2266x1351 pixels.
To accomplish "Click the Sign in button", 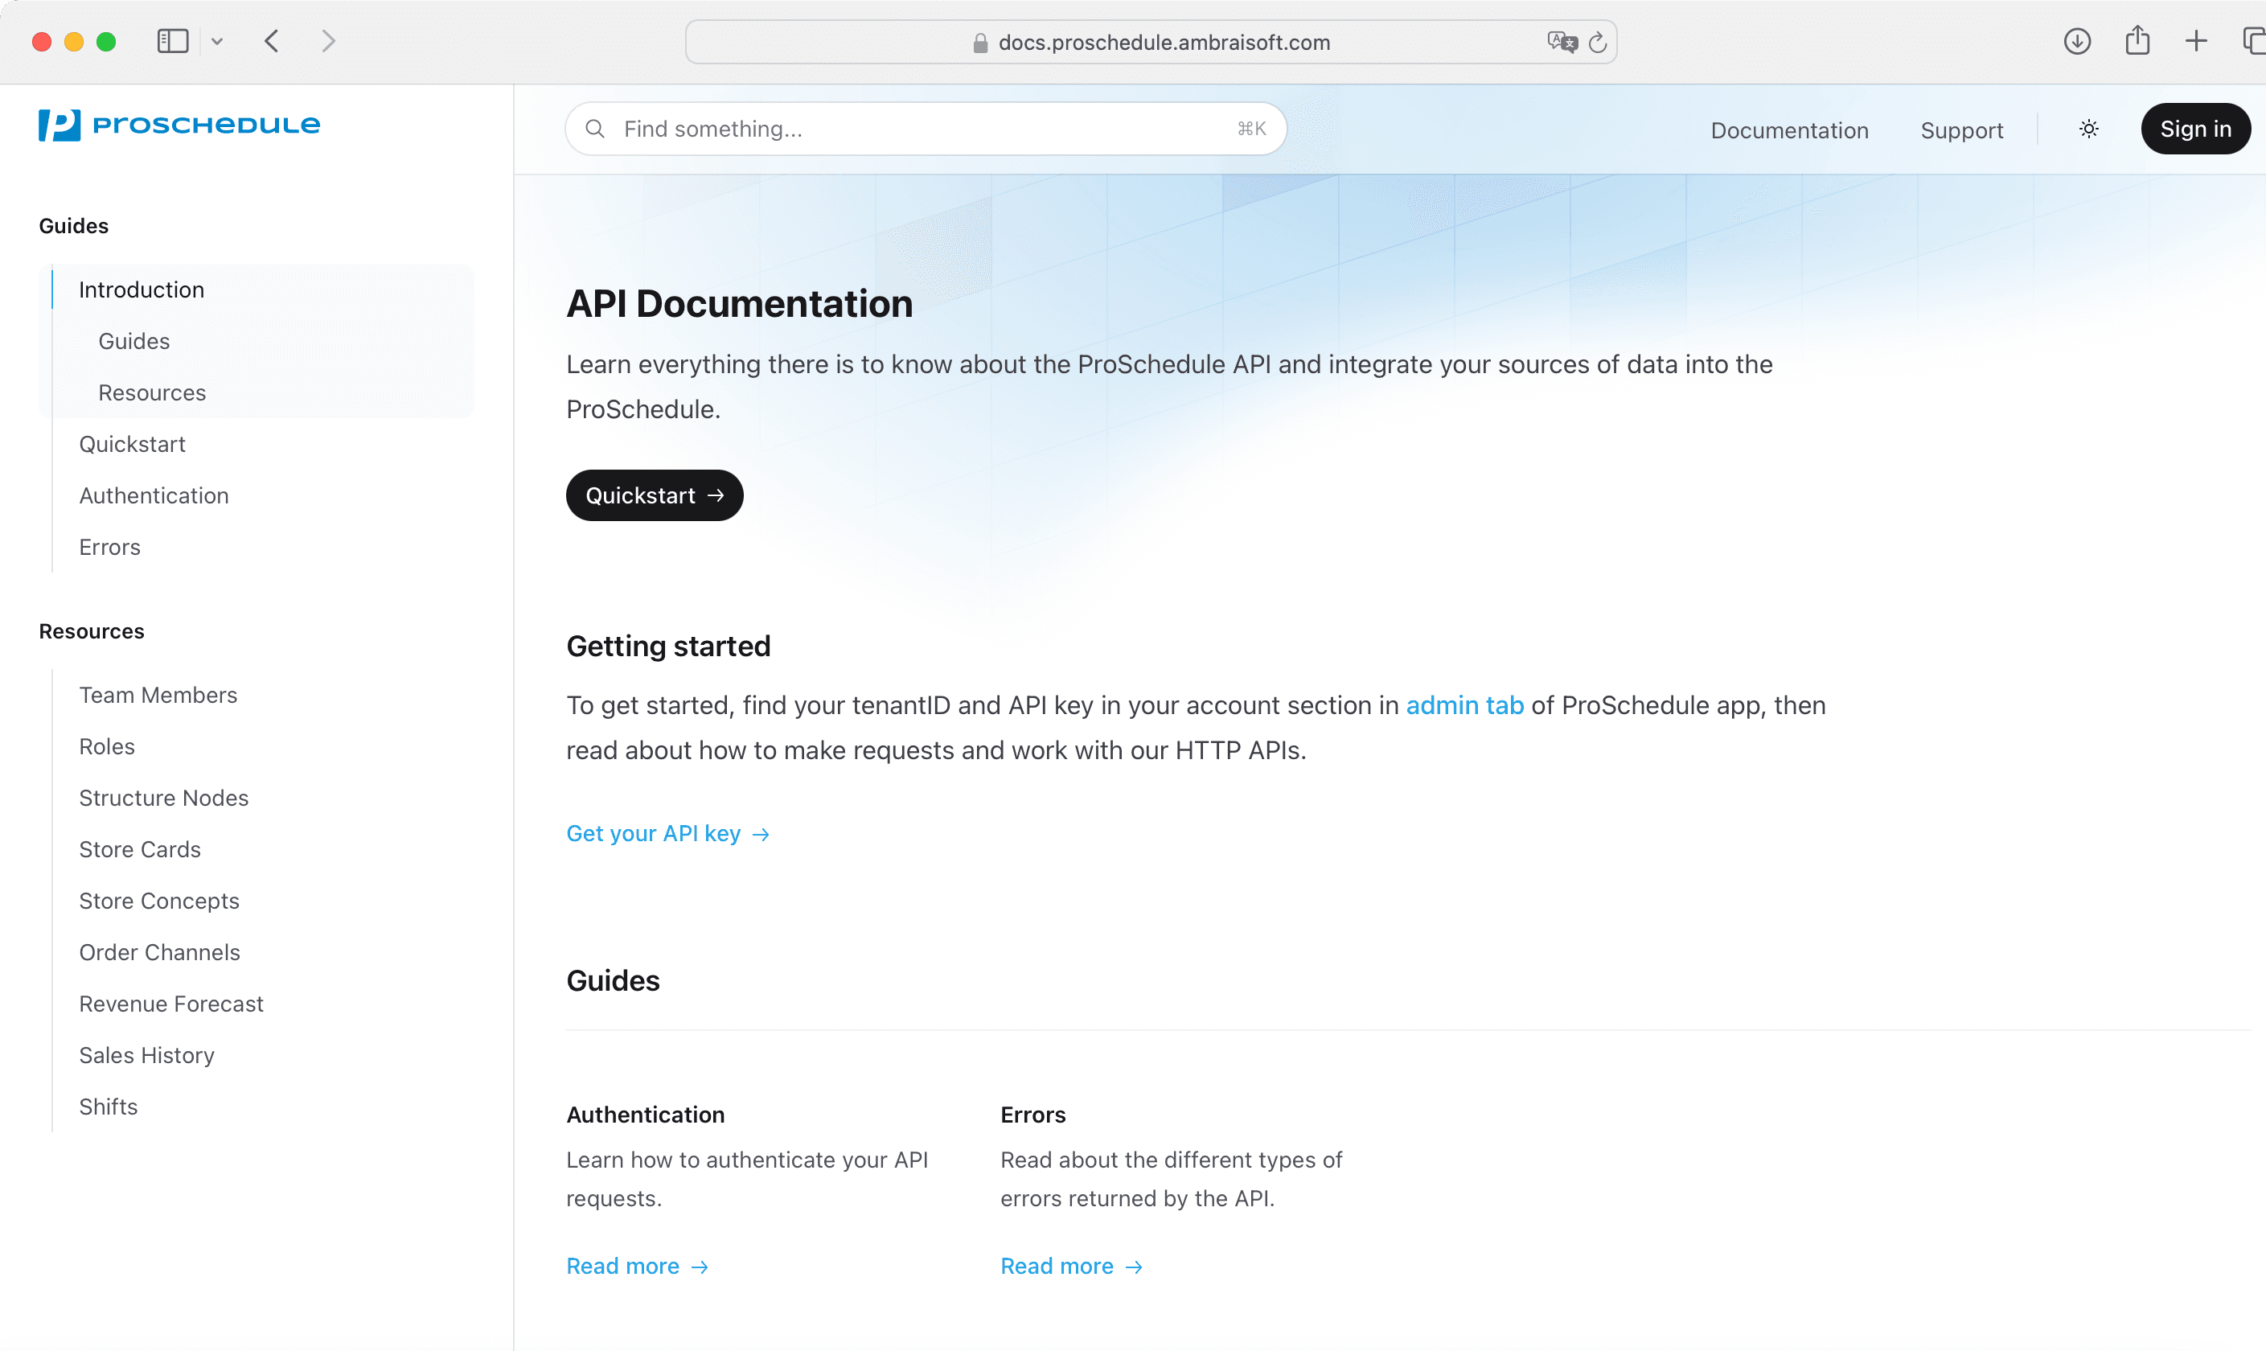I will pos(2195,129).
